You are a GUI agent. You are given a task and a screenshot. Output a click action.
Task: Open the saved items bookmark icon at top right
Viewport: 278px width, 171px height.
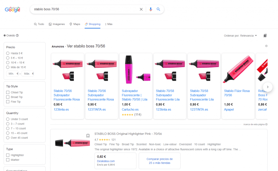tap(265, 36)
